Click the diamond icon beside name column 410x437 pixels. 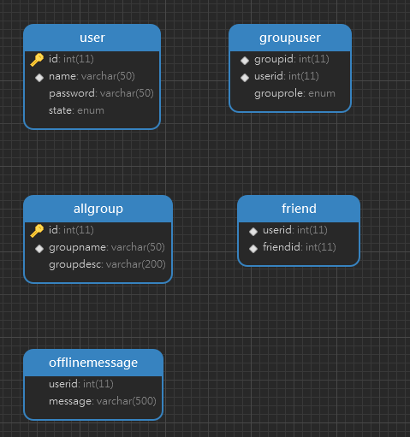click(x=39, y=77)
